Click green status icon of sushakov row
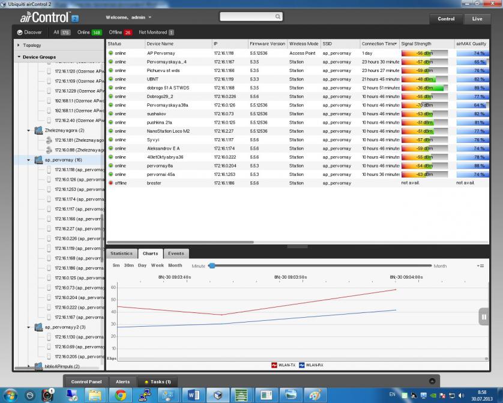 [x=110, y=114]
